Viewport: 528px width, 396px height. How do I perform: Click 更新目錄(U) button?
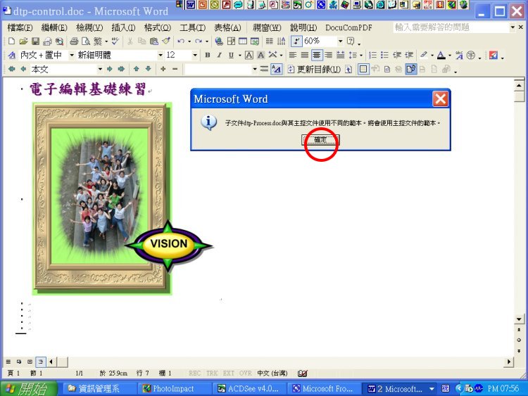[315, 70]
